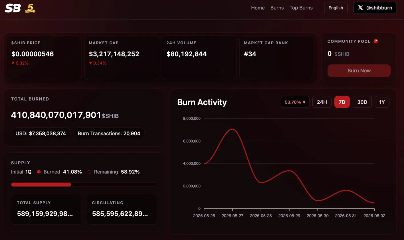404x240 pixels.
Task: Go to Home page
Action: coord(258,8)
